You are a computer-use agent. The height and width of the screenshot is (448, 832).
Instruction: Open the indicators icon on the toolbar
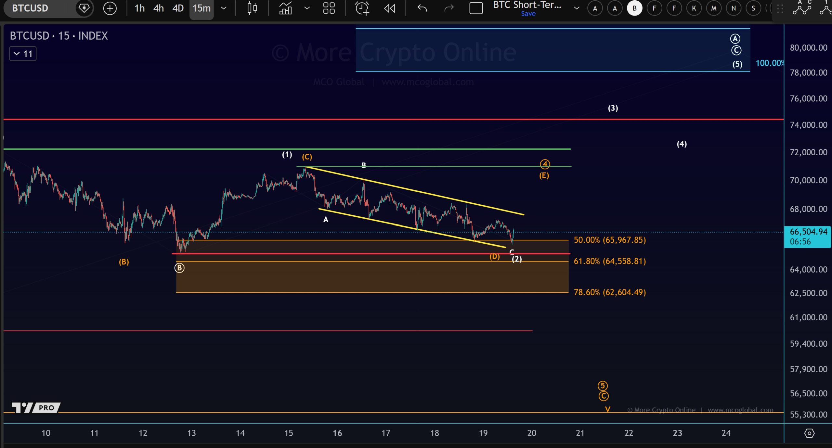(285, 8)
